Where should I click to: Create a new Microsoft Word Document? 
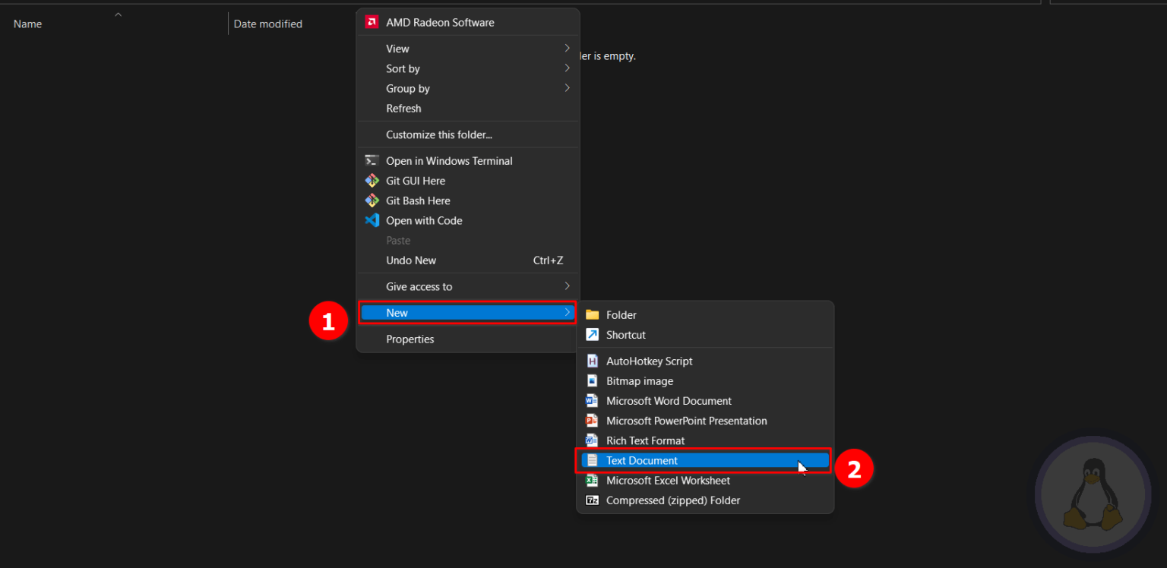pyautogui.click(x=669, y=400)
